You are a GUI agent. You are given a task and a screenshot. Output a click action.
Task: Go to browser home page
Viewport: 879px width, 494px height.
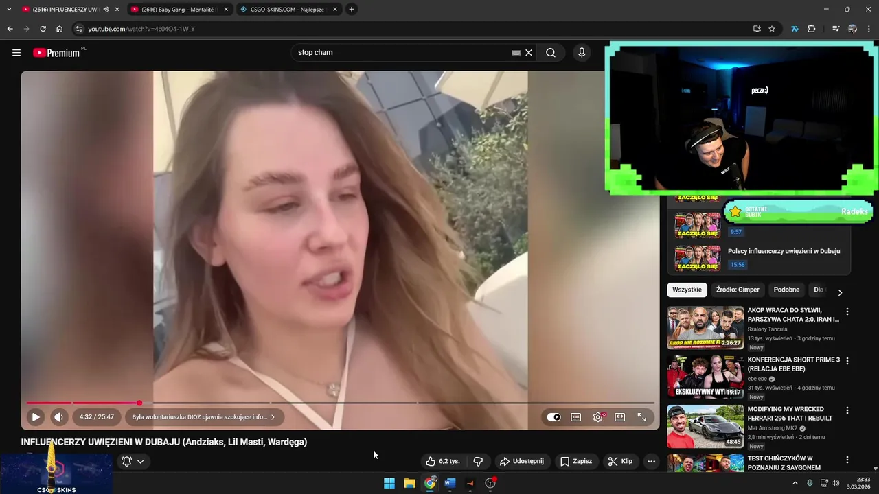click(x=60, y=29)
